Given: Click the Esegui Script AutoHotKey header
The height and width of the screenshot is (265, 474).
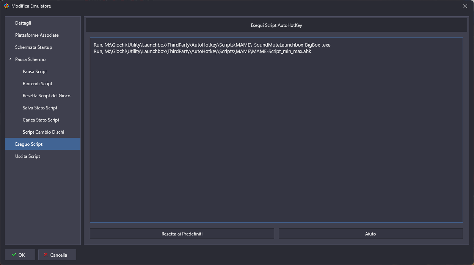Looking at the screenshot, I should coord(276,25).
